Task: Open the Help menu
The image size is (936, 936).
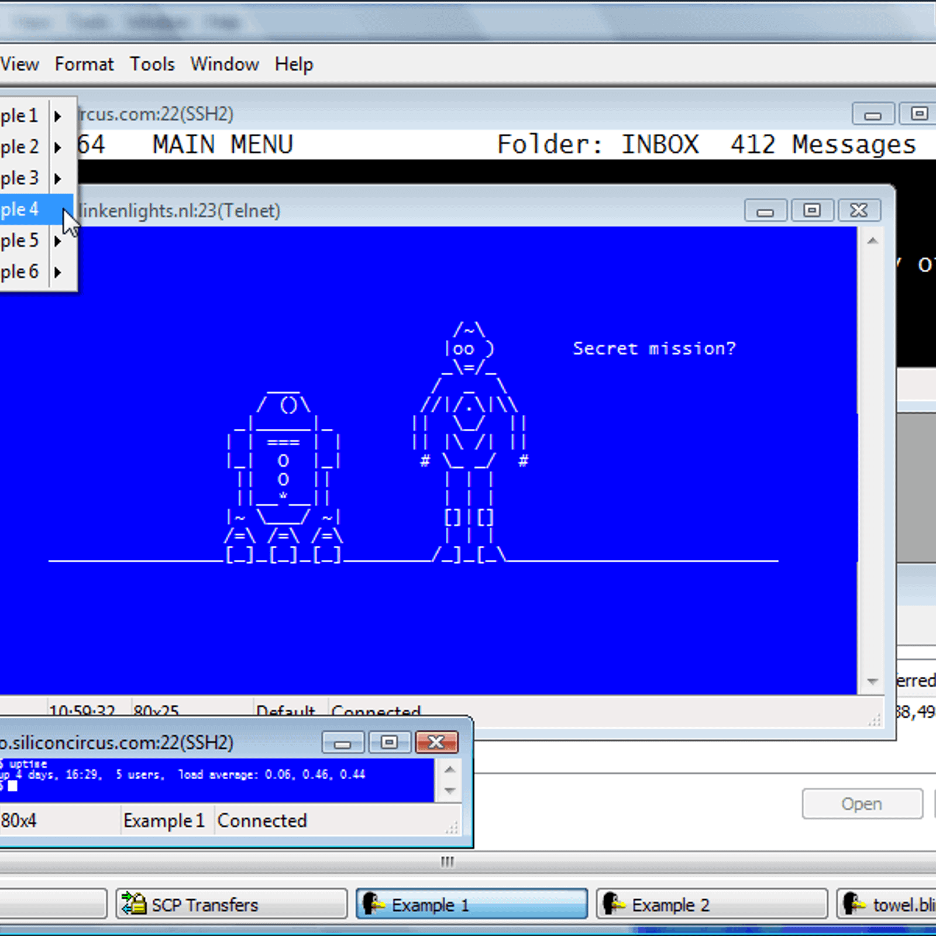Action: tap(294, 64)
